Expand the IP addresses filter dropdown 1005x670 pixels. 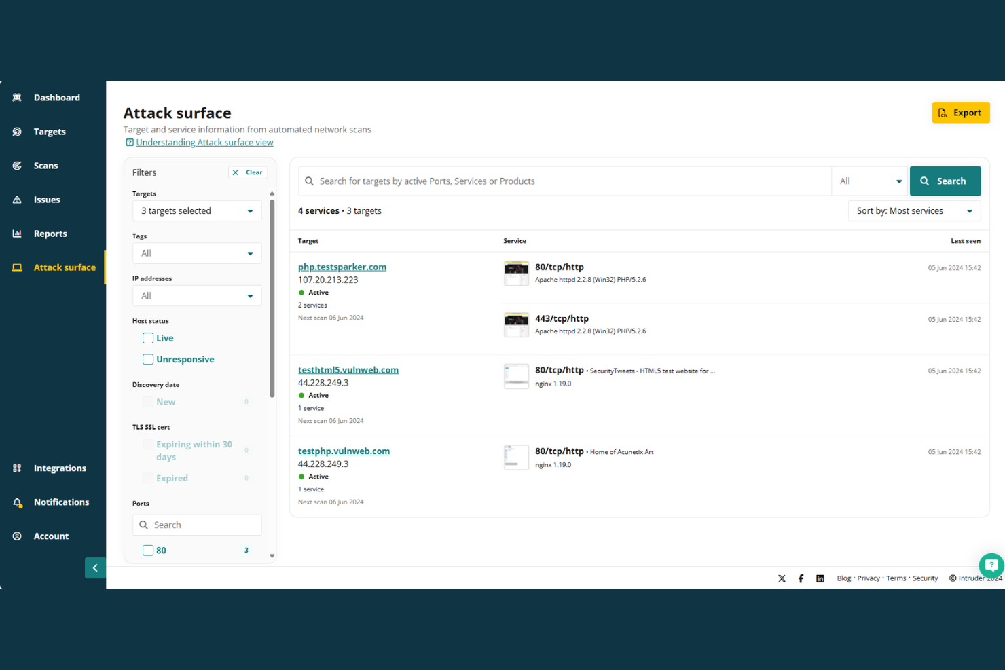[x=197, y=296]
